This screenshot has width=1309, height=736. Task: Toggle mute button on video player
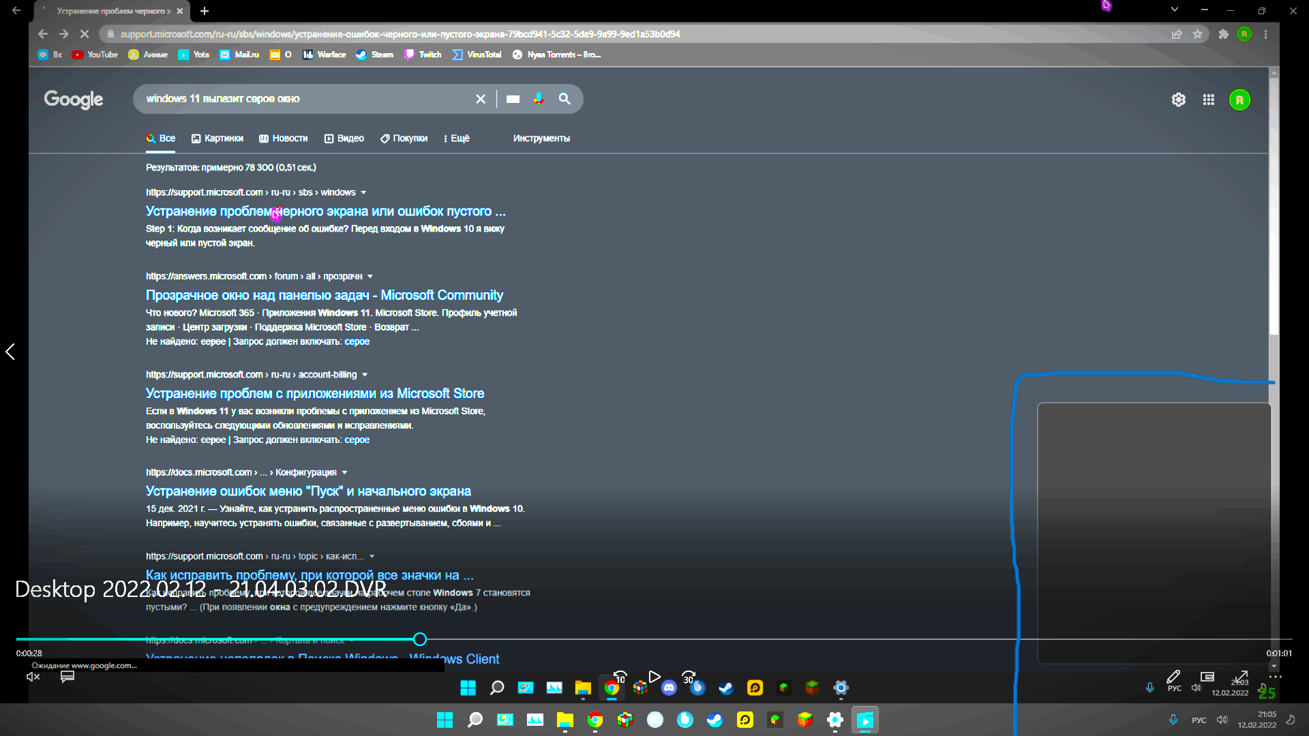tap(31, 676)
